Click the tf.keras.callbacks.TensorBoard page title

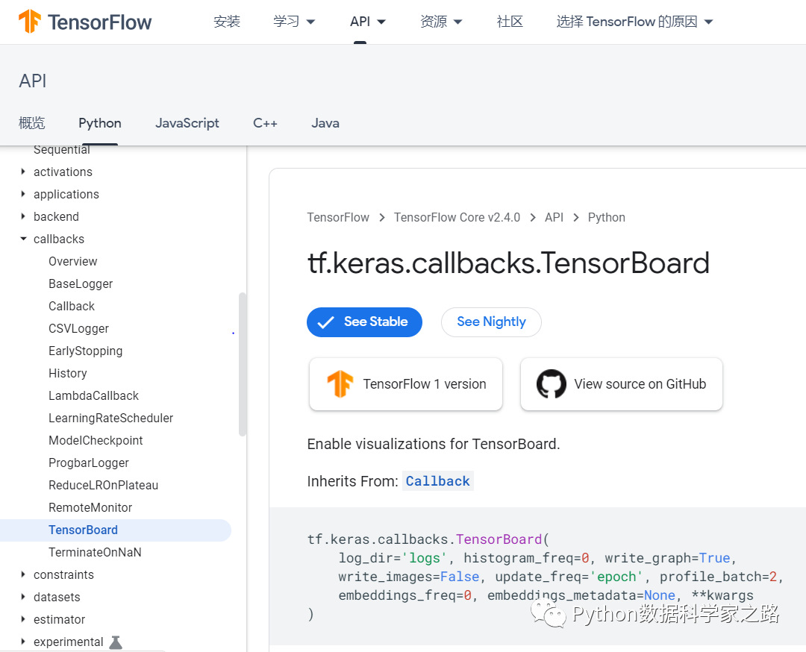tap(508, 263)
